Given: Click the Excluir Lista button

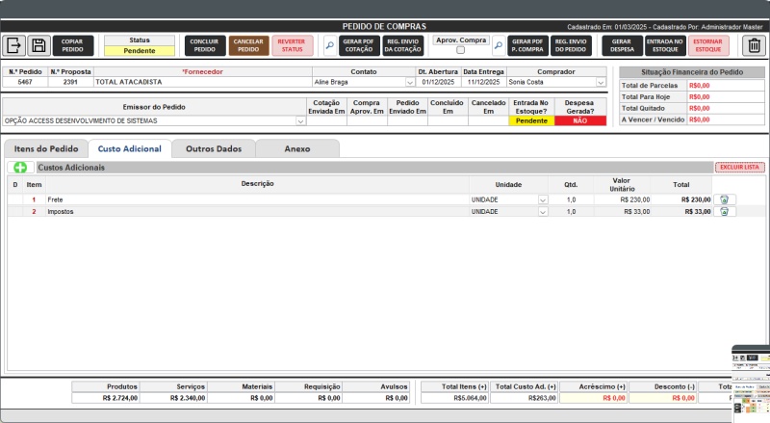Looking at the screenshot, I should 739,168.
